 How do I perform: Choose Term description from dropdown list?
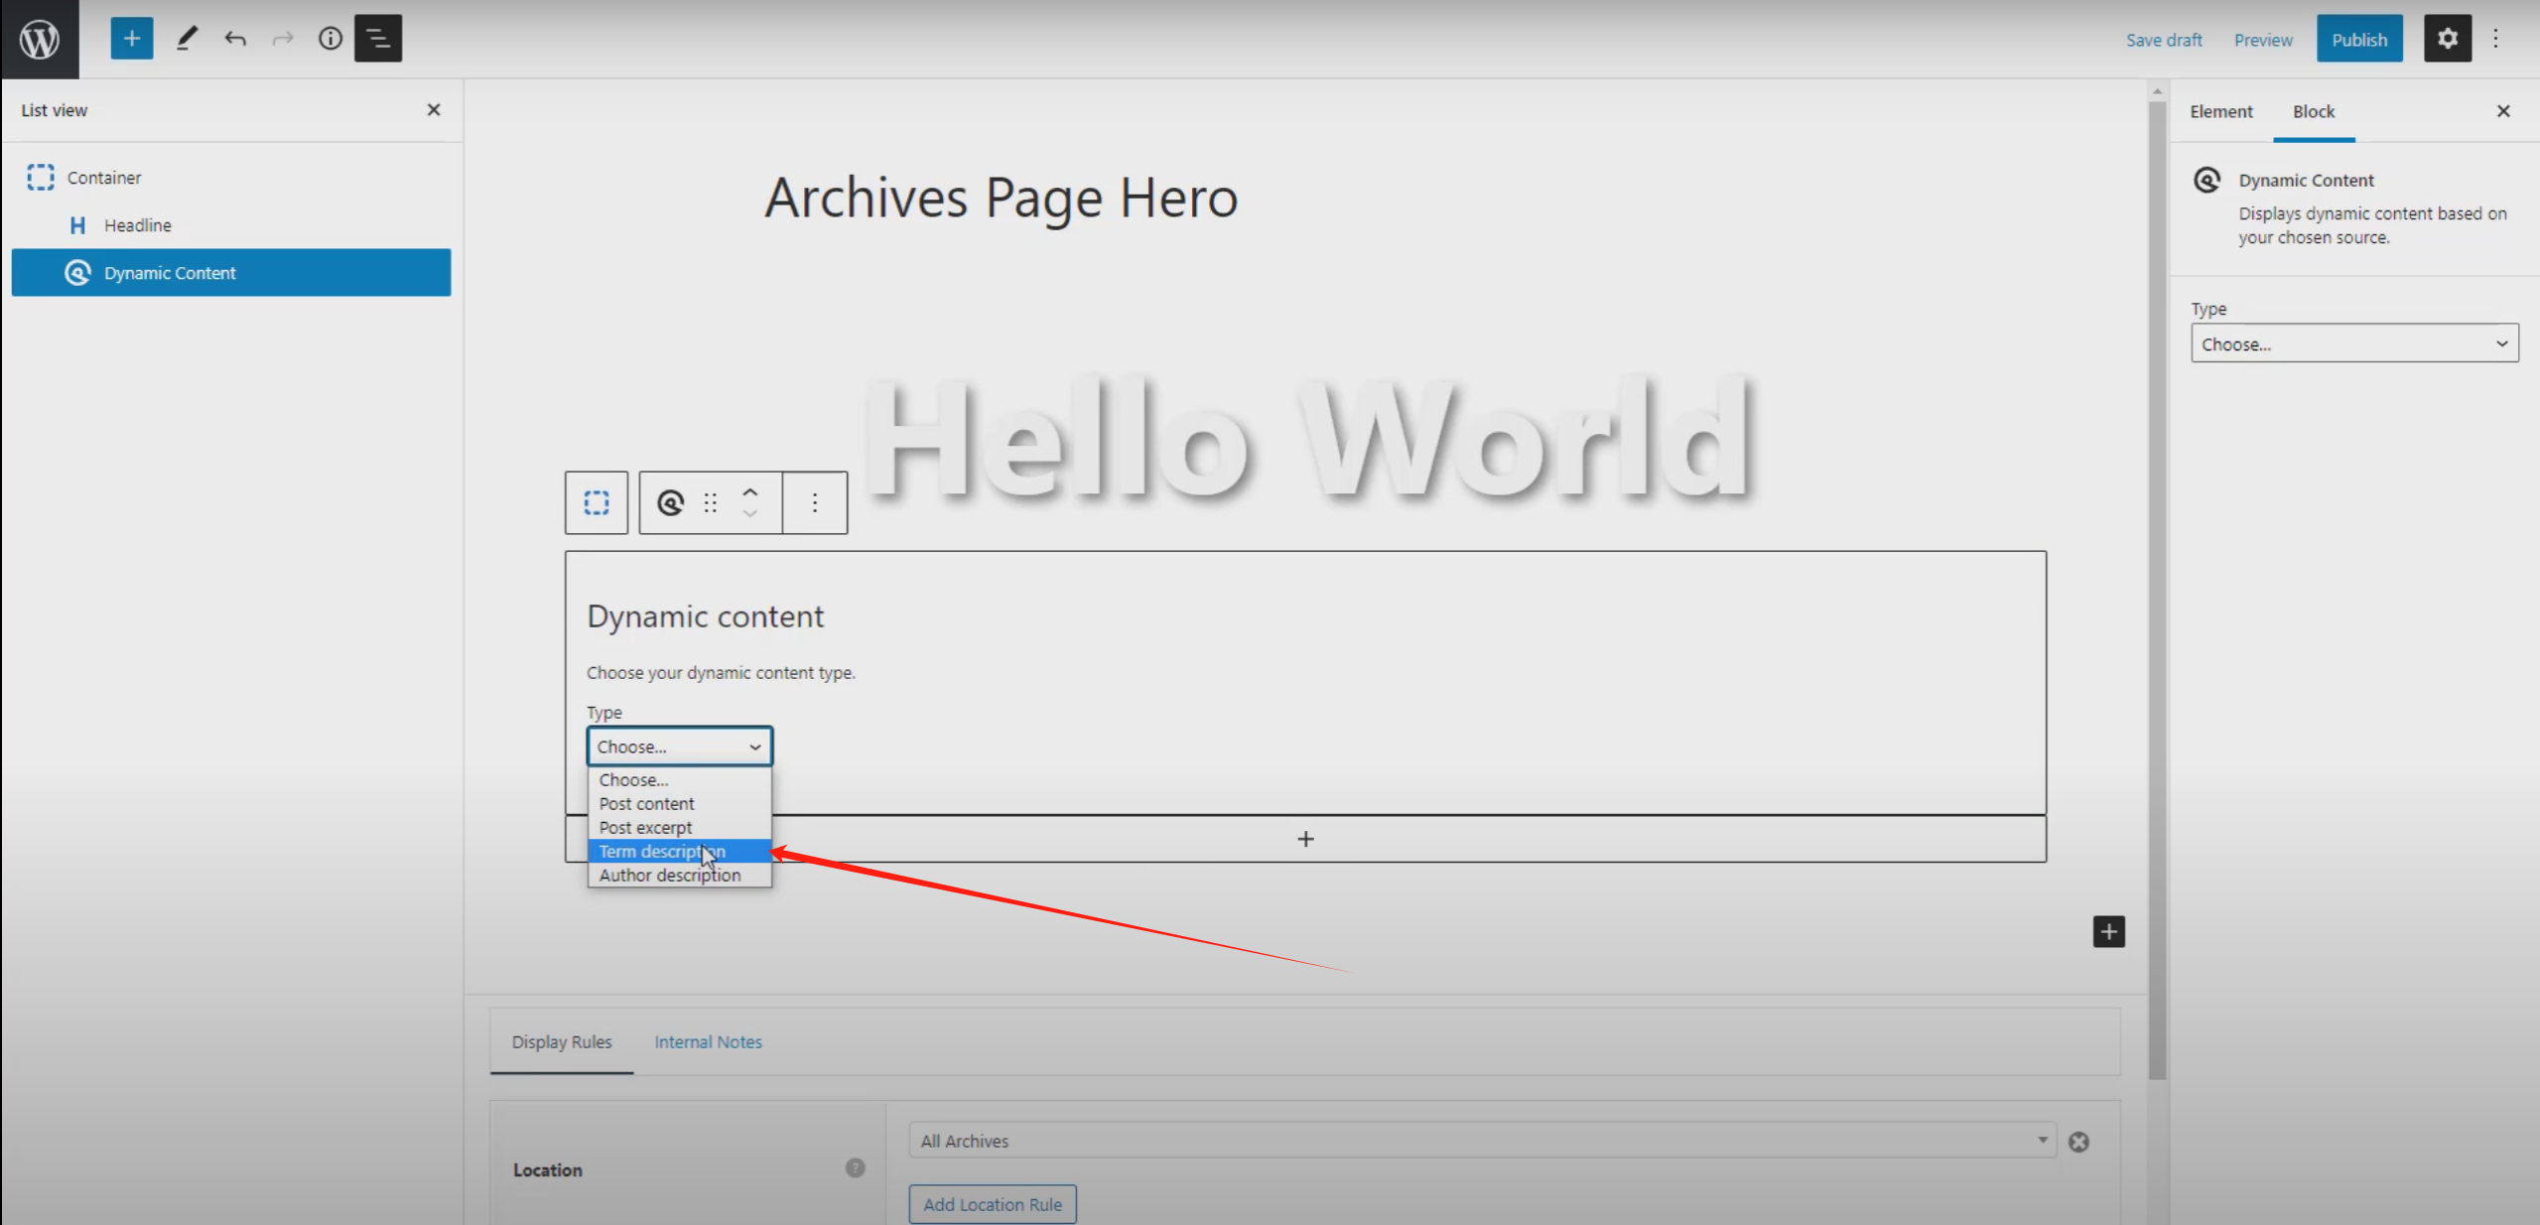(662, 852)
